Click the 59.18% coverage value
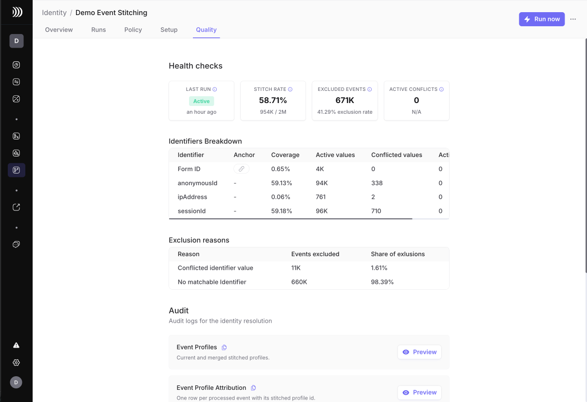 (282, 211)
